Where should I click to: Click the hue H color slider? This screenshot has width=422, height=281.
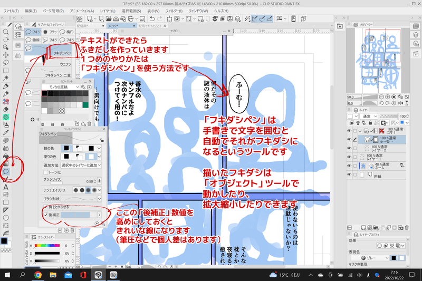click(47, 246)
